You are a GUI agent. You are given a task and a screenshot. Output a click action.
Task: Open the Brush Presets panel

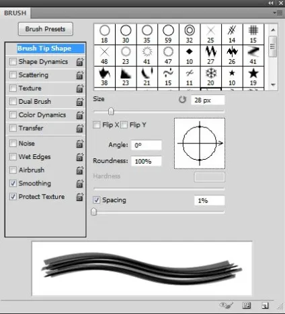coord(46,29)
